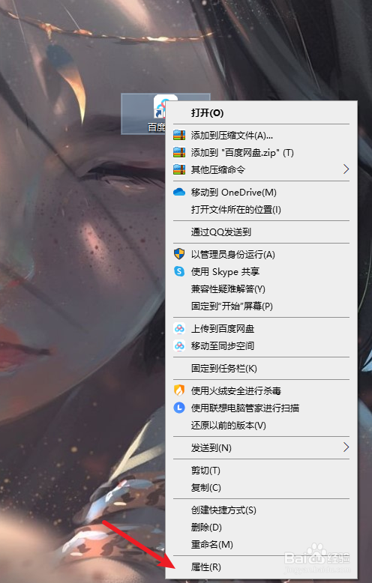This screenshot has height=583, width=372.
Task: Expand the 其他压缩命令 submenu arrow
Action: coord(346,169)
